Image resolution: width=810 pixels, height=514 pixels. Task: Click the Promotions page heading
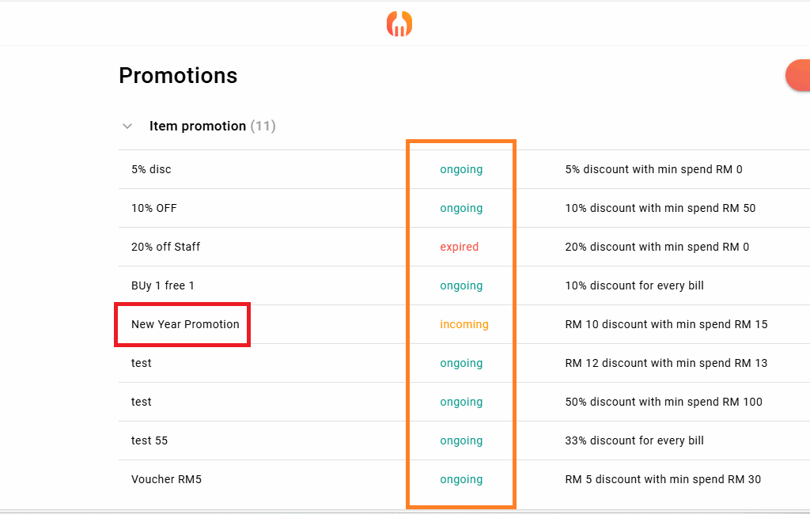pyautogui.click(x=178, y=75)
